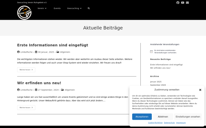Open the Datenschutz link
This screenshot has height=128, width=206.
pyautogui.click(x=169, y=123)
